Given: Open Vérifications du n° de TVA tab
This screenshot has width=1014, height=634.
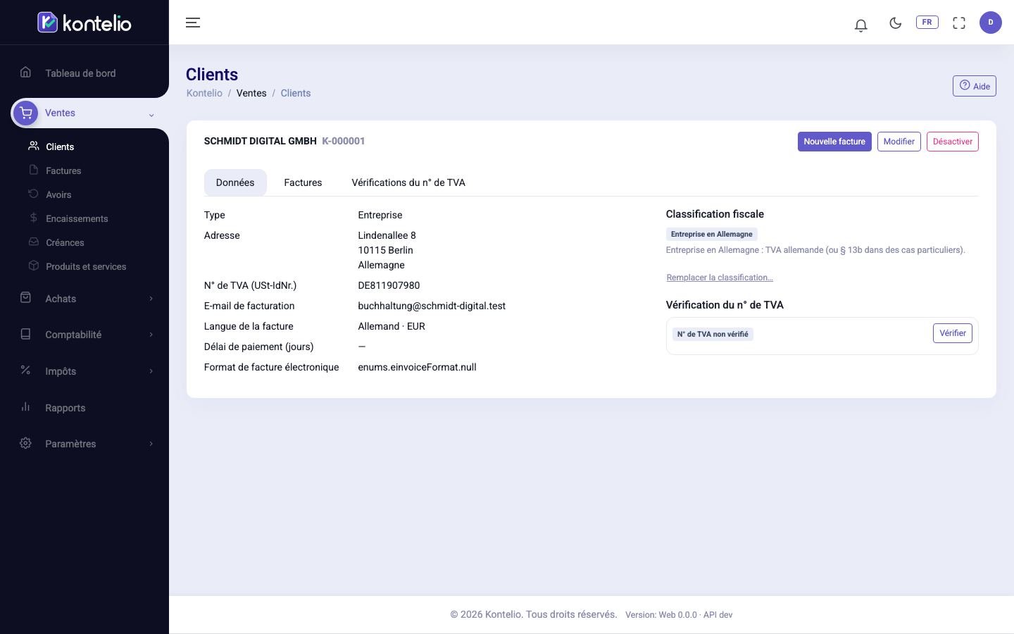Looking at the screenshot, I should [408, 182].
